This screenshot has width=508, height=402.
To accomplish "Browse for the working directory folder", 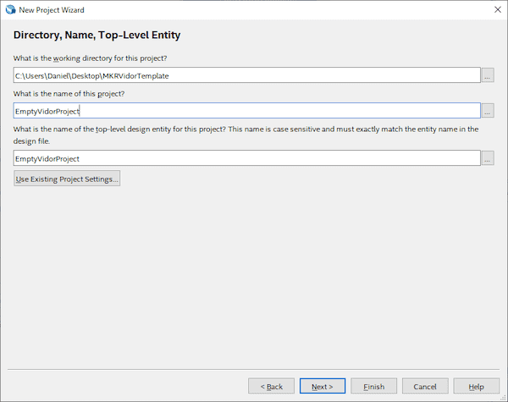I will pyautogui.click(x=488, y=75).
